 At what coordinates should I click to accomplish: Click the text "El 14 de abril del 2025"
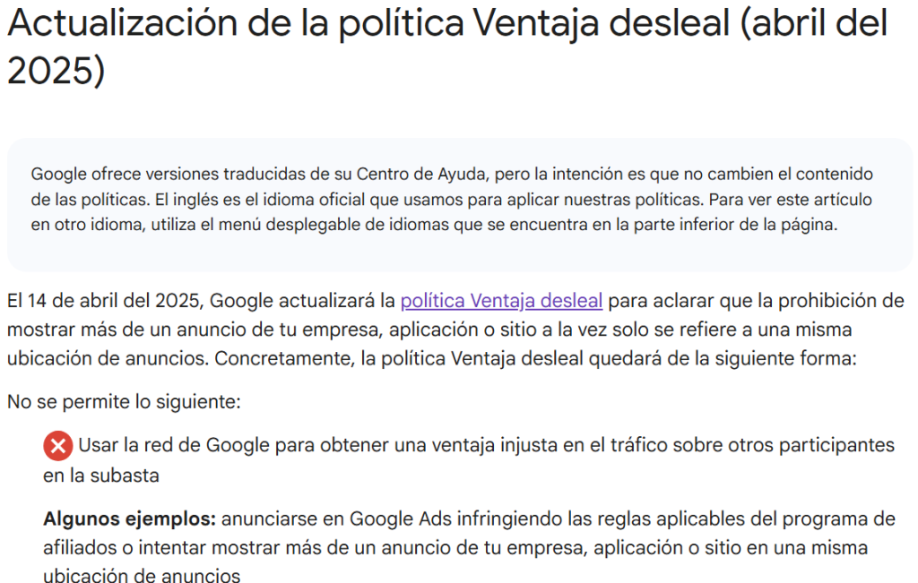pyautogui.click(x=104, y=301)
